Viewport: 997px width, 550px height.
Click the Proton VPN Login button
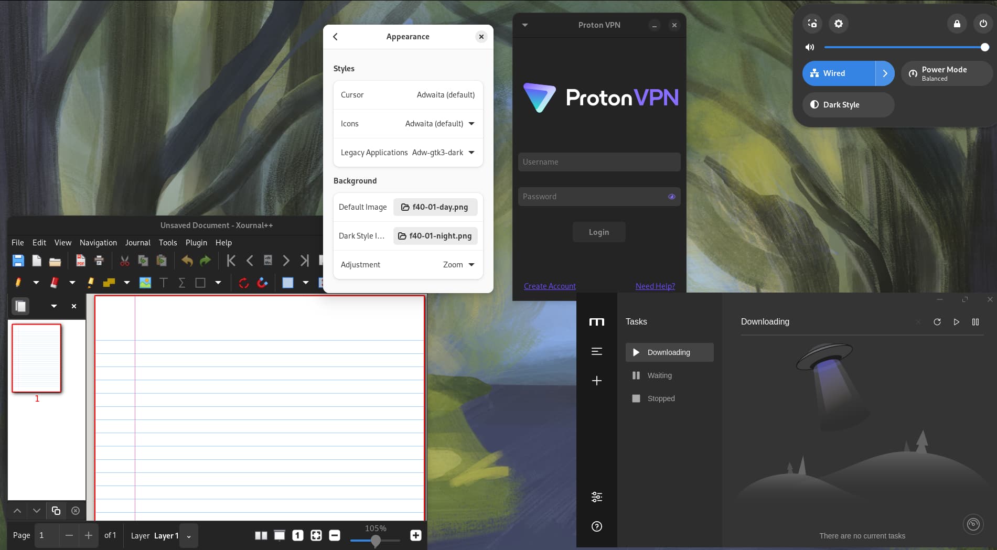pos(598,232)
